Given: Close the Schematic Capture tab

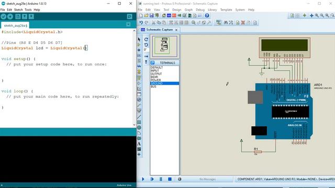Looking at the screenshot, I should 176,30.
